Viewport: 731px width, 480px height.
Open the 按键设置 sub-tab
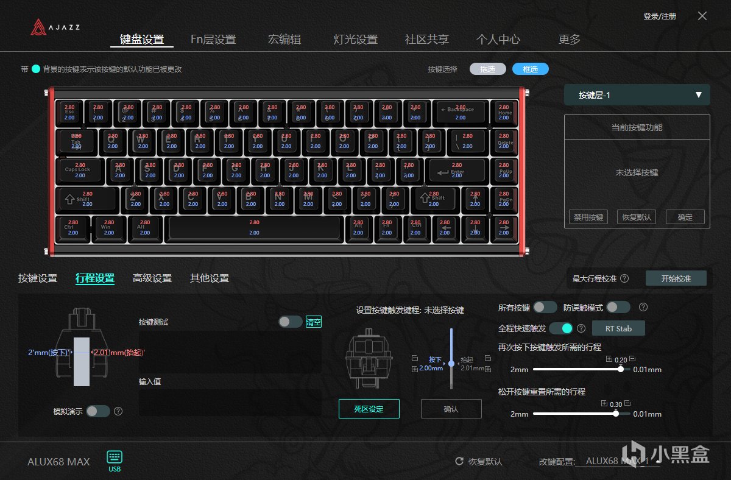click(38, 278)
